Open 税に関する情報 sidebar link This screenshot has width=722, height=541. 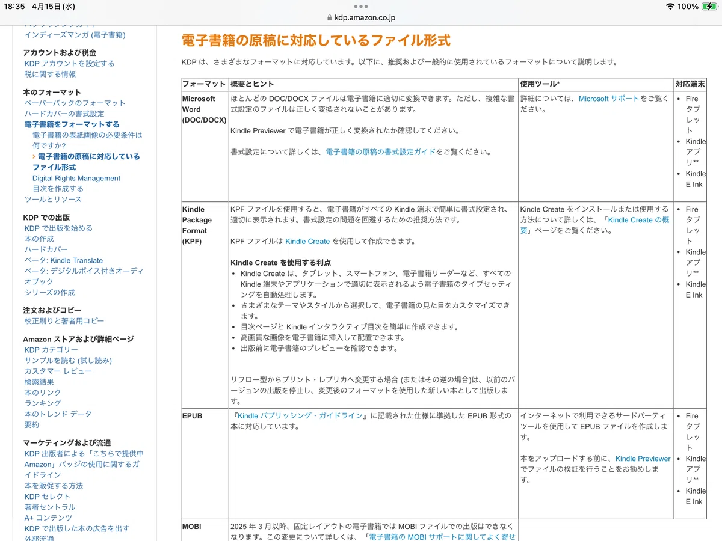(50, 74)
